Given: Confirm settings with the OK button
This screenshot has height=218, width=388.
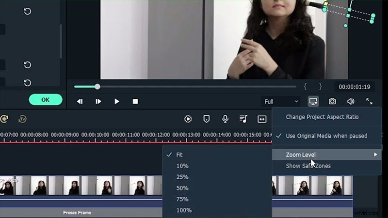Looking at the screenshot, I should (x=46, y=100).
